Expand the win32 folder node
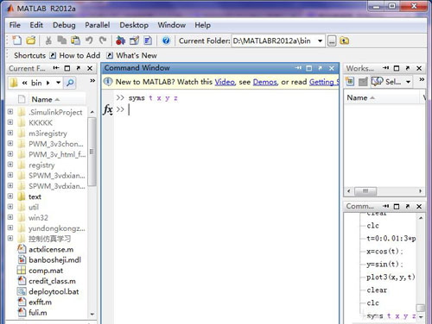This screenshot has height=324, width=432. point(10,217)
